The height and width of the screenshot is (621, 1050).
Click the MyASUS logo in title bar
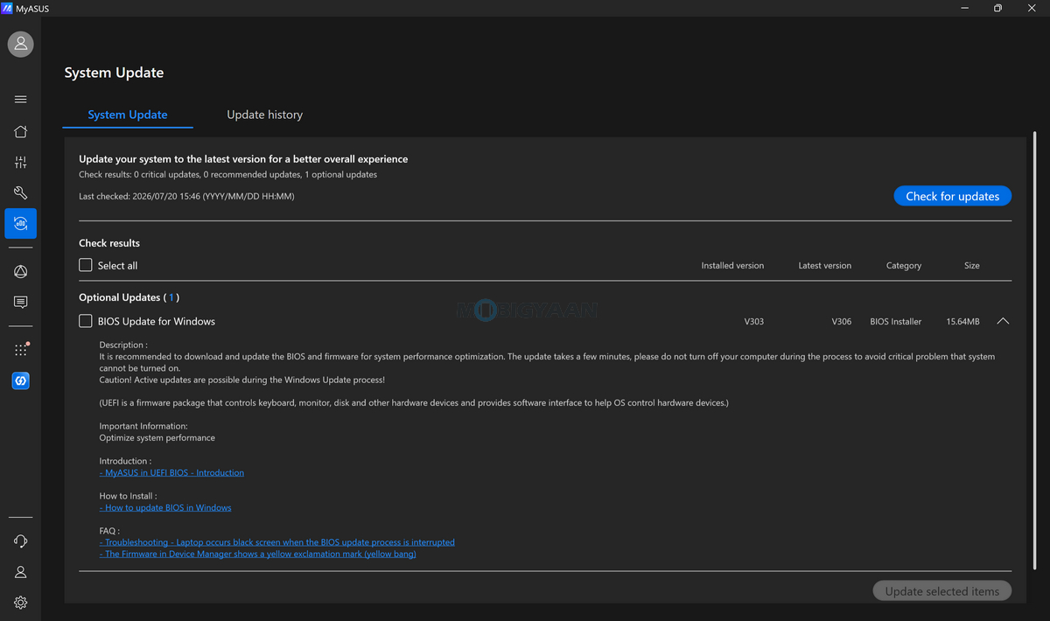coord(7,8)
